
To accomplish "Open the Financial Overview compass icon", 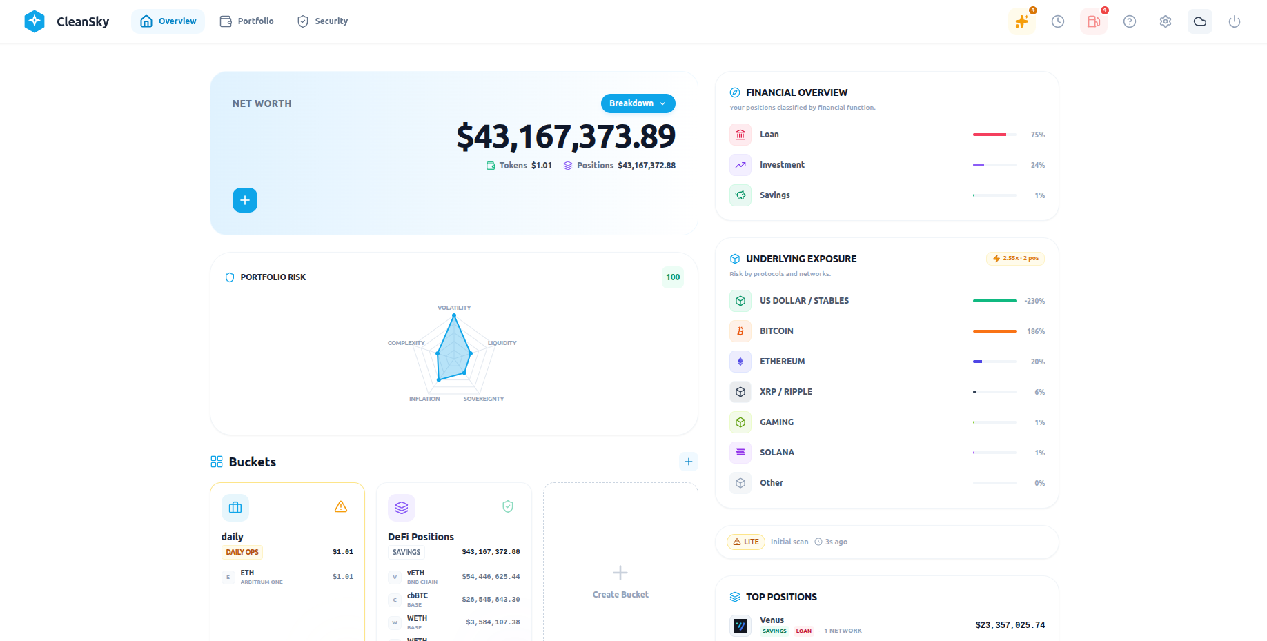I will [735, 92].
